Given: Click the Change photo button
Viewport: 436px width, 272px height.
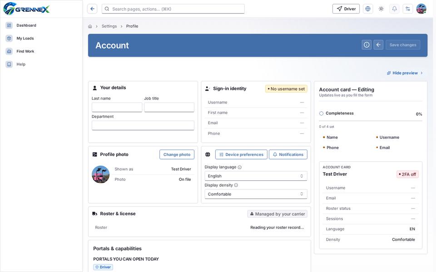Looking at the screenshot, I should coord(177,155).
